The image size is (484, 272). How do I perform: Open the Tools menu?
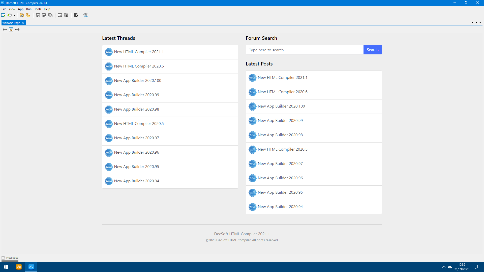pyautogui.click(x=38, y=9)
